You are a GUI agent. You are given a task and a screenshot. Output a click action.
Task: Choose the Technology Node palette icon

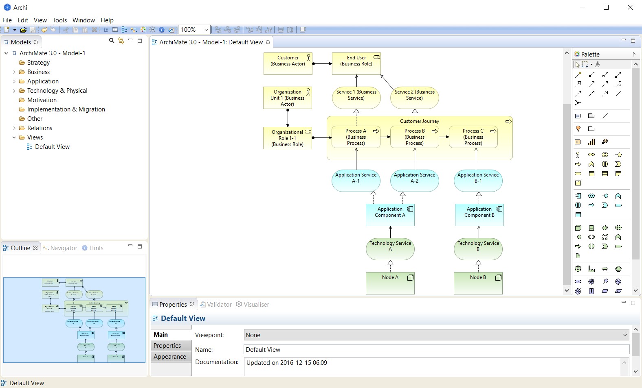click(578, 228)
